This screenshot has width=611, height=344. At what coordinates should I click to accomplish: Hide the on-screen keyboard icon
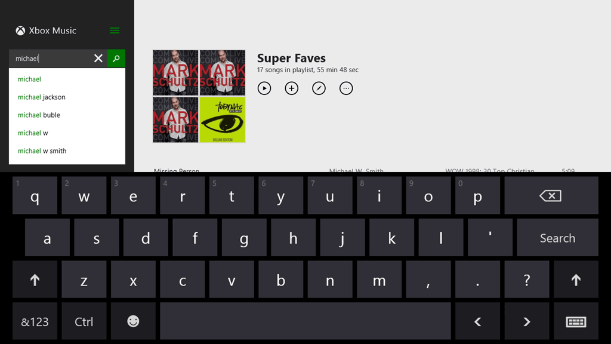pyautogui.click(x=575, y=321)
